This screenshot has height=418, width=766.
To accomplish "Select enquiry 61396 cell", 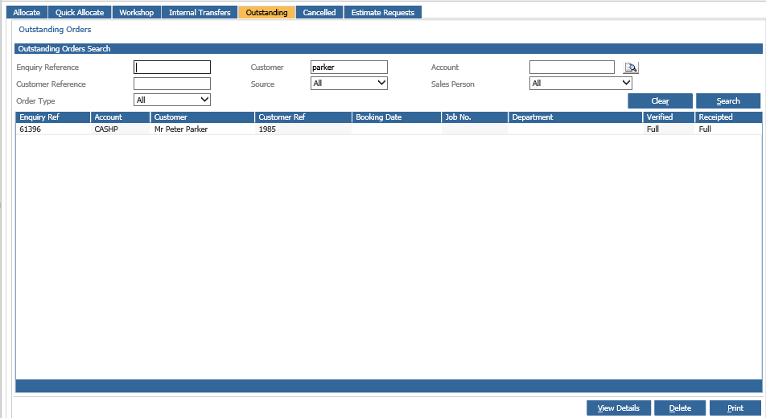I will tap(53, 129).
